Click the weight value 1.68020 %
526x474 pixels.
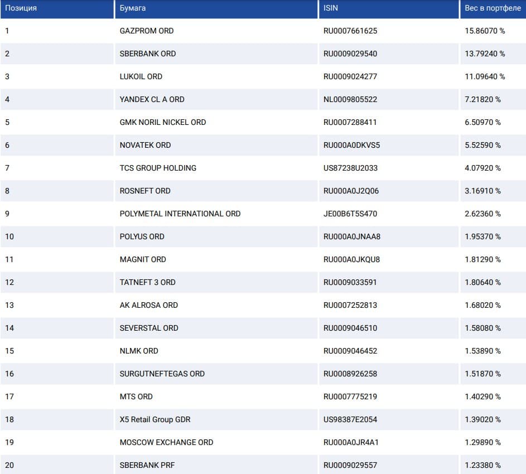482,305
